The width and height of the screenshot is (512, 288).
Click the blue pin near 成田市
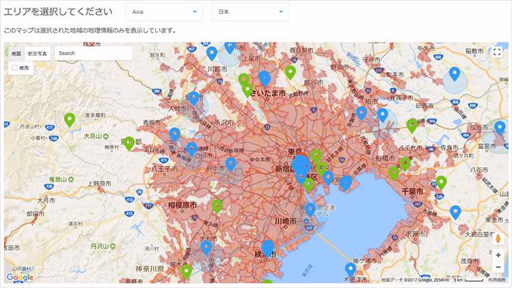click(500, 128)
